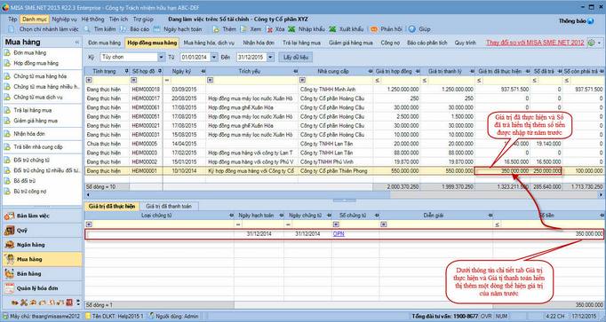Go to the Quản lý hóa đơn module
606x322 pixels.
[x=42, y=288]
